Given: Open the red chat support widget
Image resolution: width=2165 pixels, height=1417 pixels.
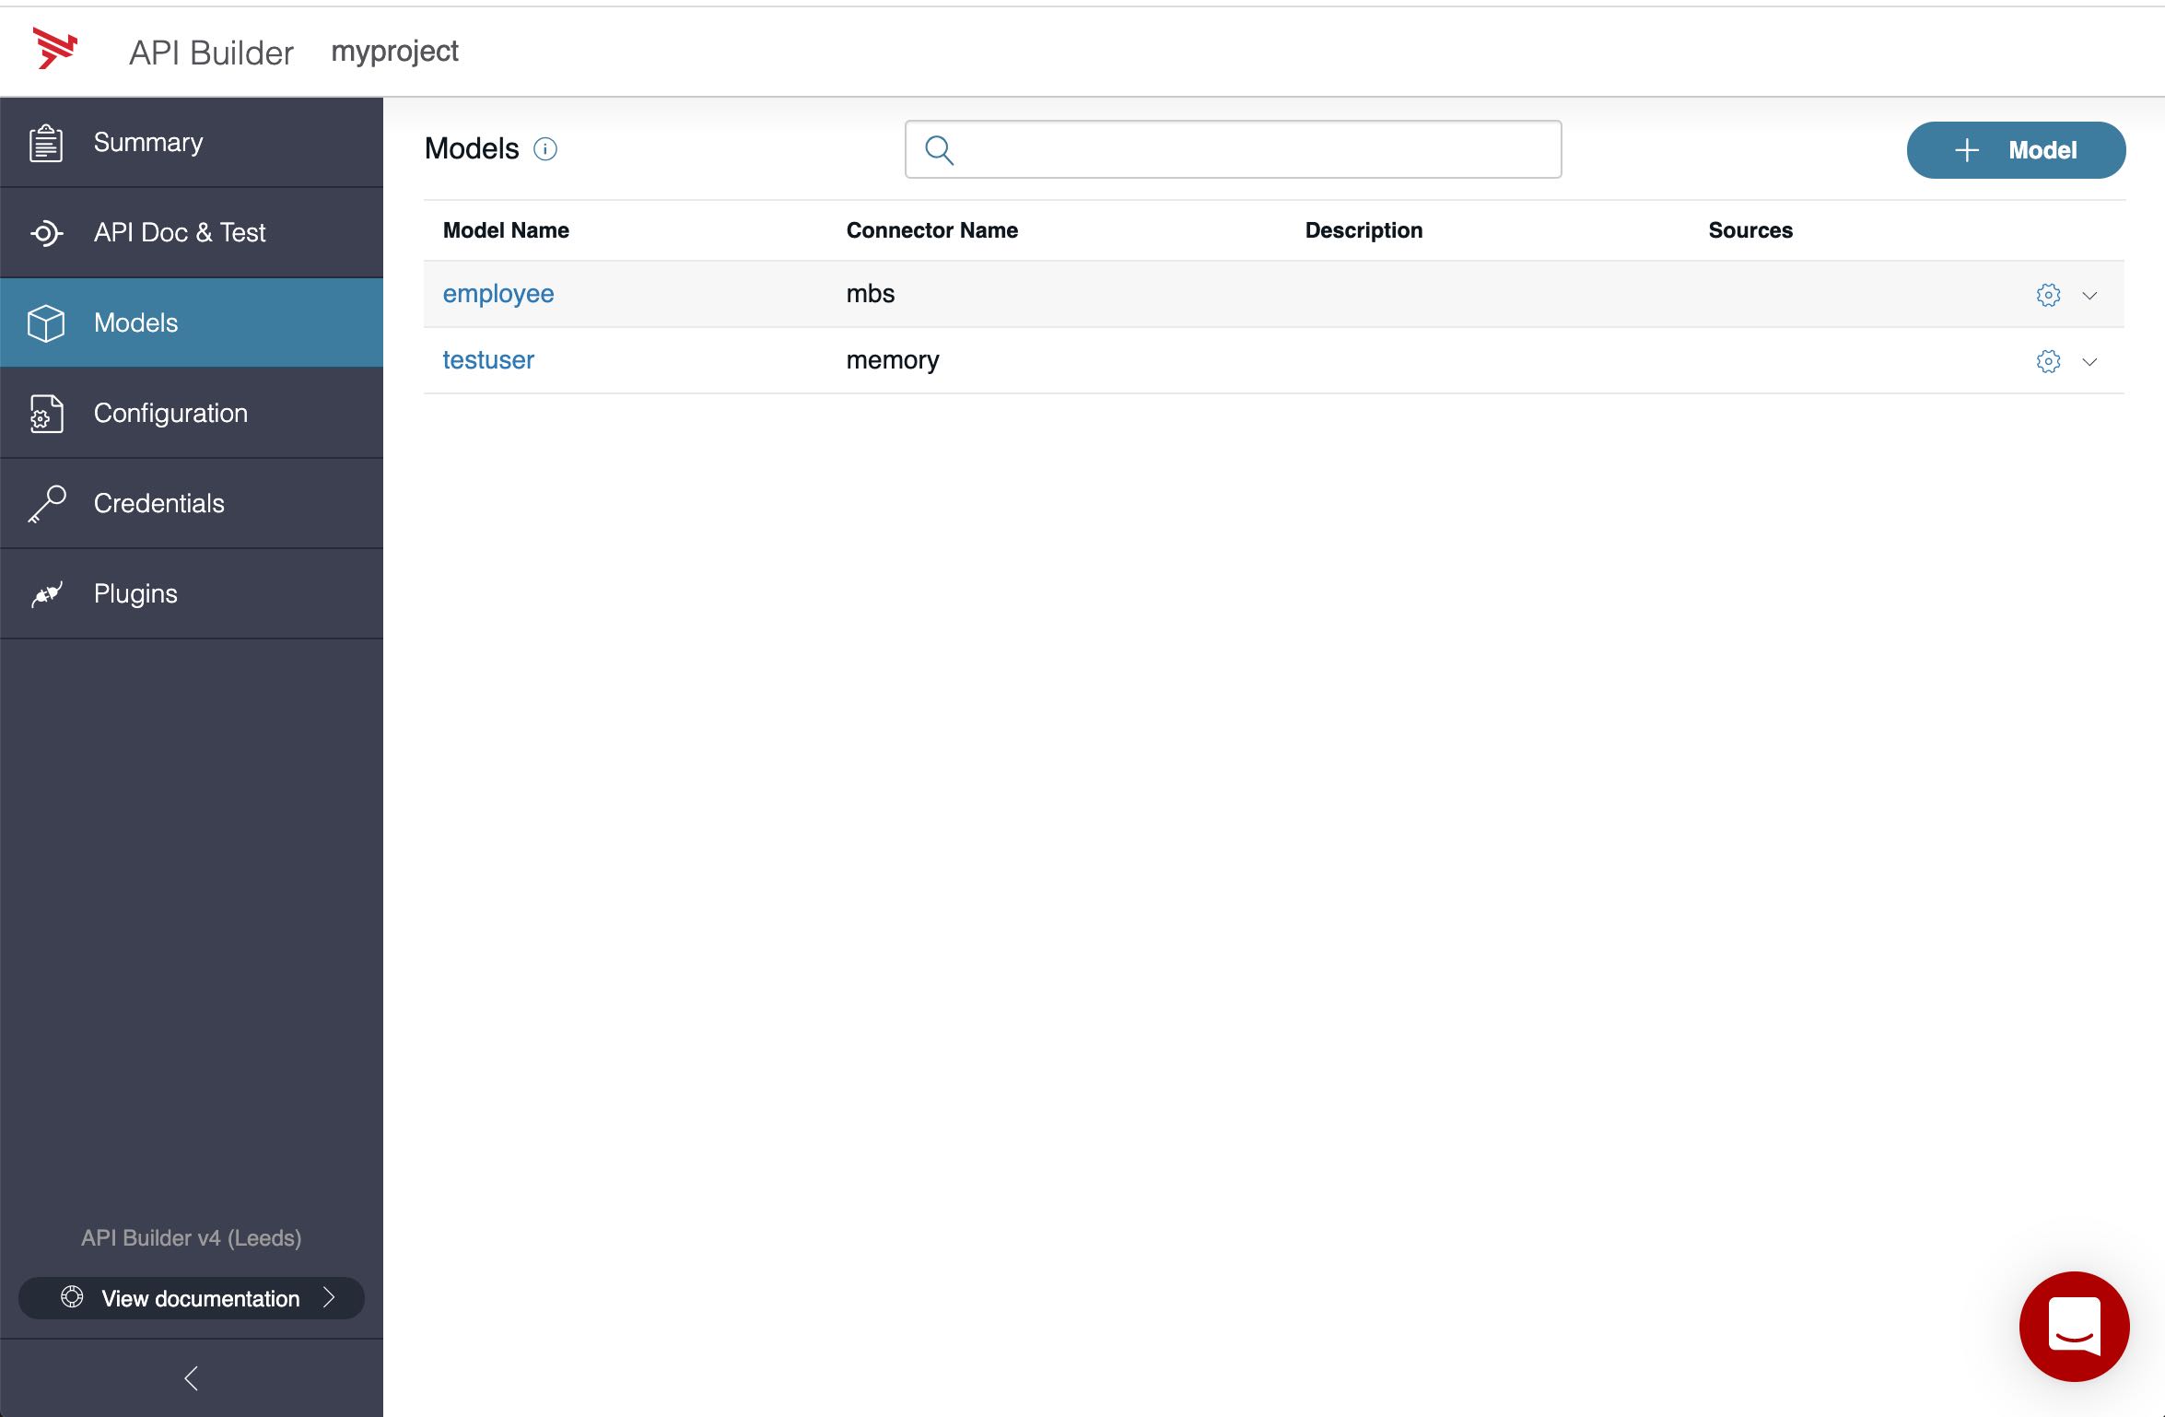Looking at the screenshot, I should tap(2075, 1327).
